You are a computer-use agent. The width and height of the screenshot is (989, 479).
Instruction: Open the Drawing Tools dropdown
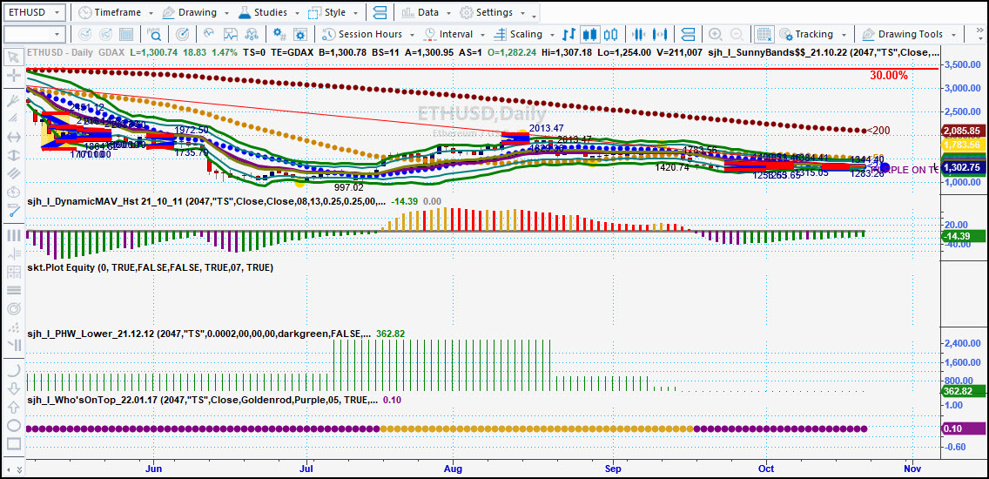910,34
